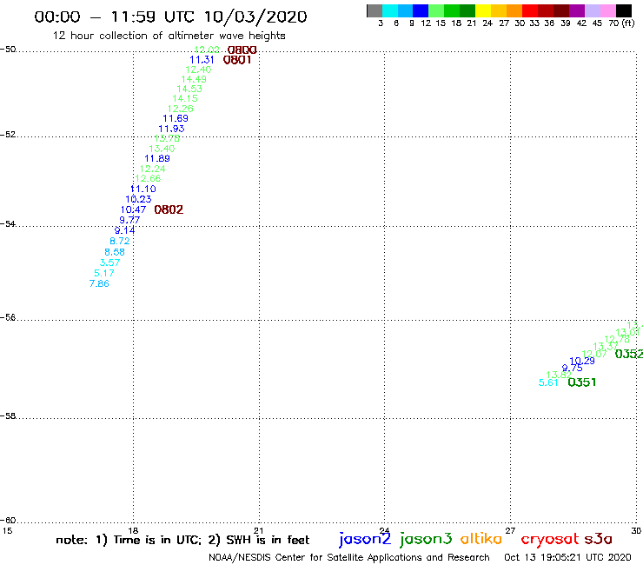Viewport: 643px width, 565px height.
Task: Select the 9.77 wave height value
Action: click(129, 220)
